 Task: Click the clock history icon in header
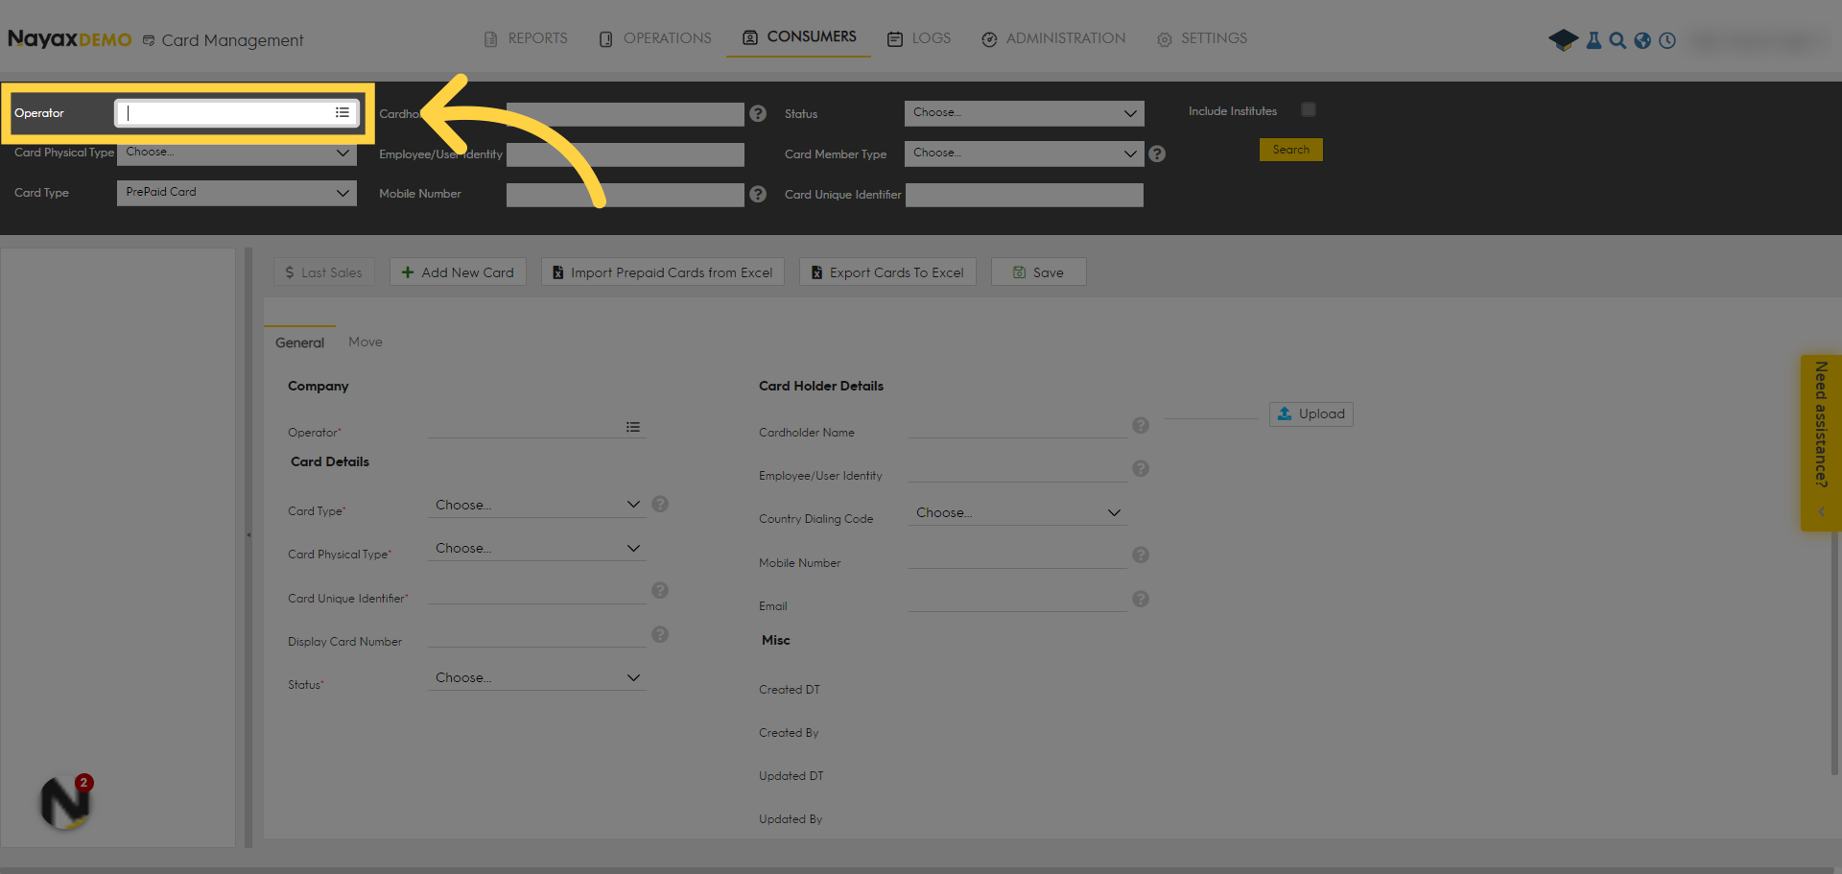[1667, 40]
